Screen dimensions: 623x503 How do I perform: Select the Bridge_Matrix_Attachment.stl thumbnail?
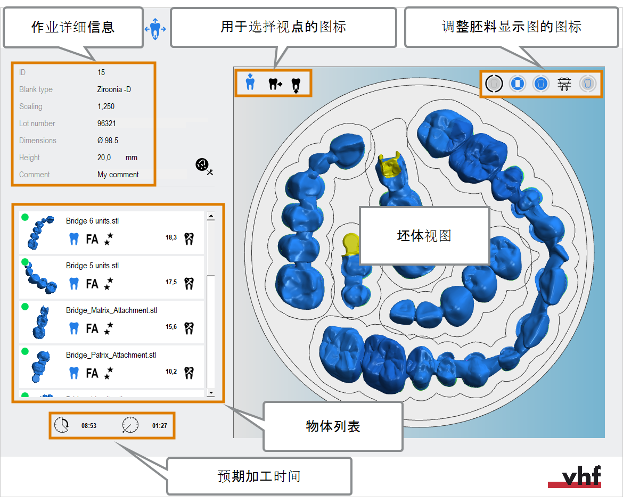[42, 322]
